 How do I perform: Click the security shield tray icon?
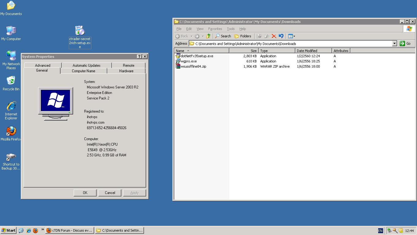coord(400,231)
